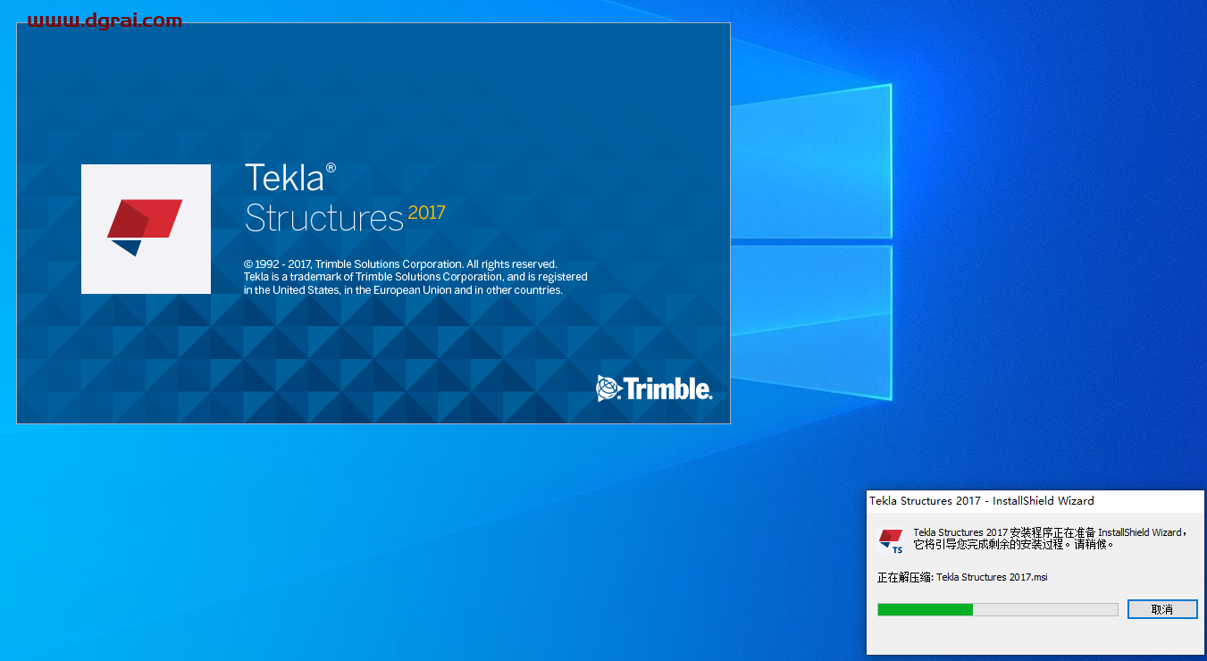Click the 'in the United States' trademark line
The width and height of the screenshot is (1207, 661).
pos(404,290)
